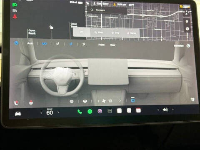Switch to Rear climate tab
Viewport: 200px width, 150px height.
(x=113, y=45)
